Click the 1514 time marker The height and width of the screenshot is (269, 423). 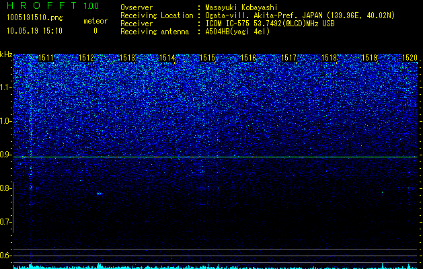[167, 58]
